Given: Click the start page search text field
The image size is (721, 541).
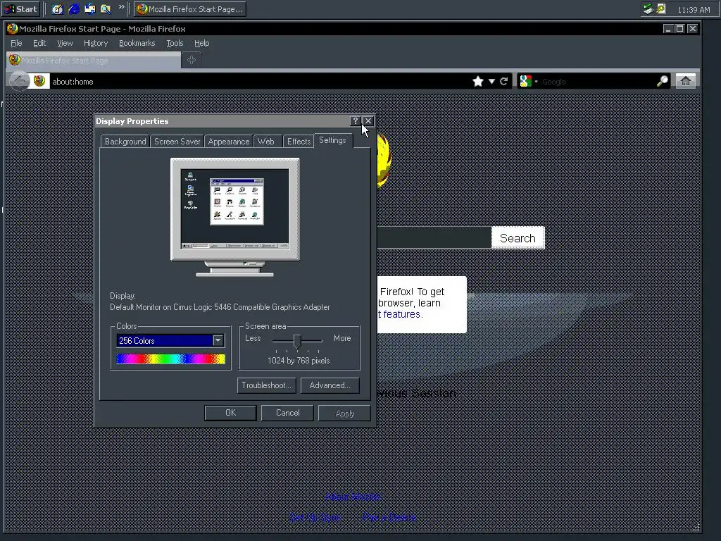Looking at the screenshot, I should click(x=434, y=238).
